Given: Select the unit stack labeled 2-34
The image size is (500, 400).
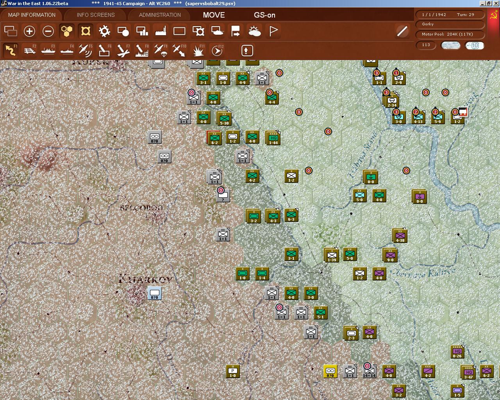Looking at the screenshot, I should (391, 100).
